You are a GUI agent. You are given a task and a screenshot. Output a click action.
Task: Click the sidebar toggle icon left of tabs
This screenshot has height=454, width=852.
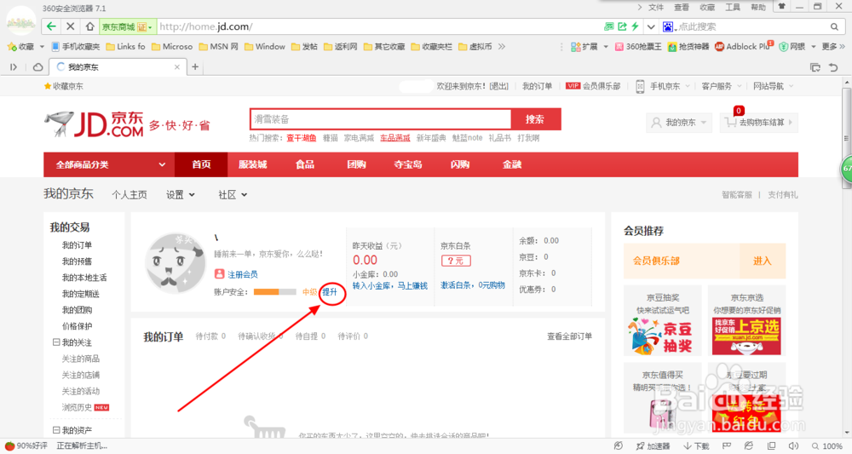14,66
